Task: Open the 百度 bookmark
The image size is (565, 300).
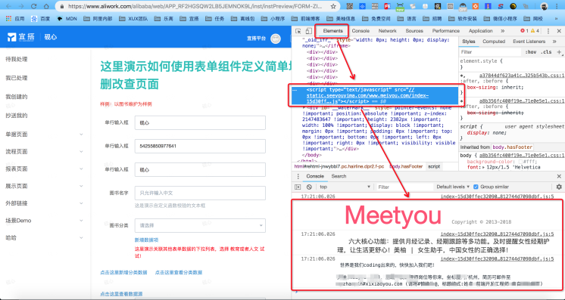Action: click(41, 18)
